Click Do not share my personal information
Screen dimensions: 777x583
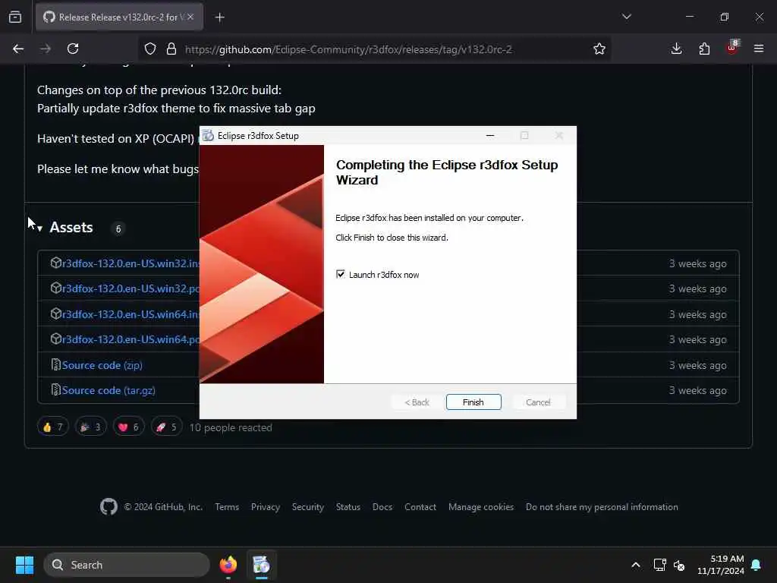[602, 506]
